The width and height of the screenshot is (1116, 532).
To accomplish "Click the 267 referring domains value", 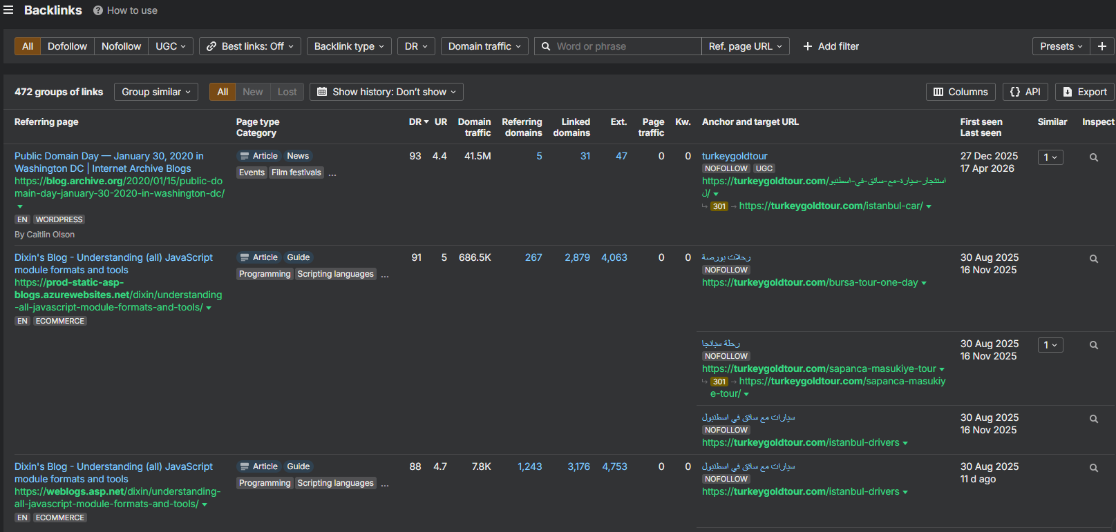I will (533, 257).
